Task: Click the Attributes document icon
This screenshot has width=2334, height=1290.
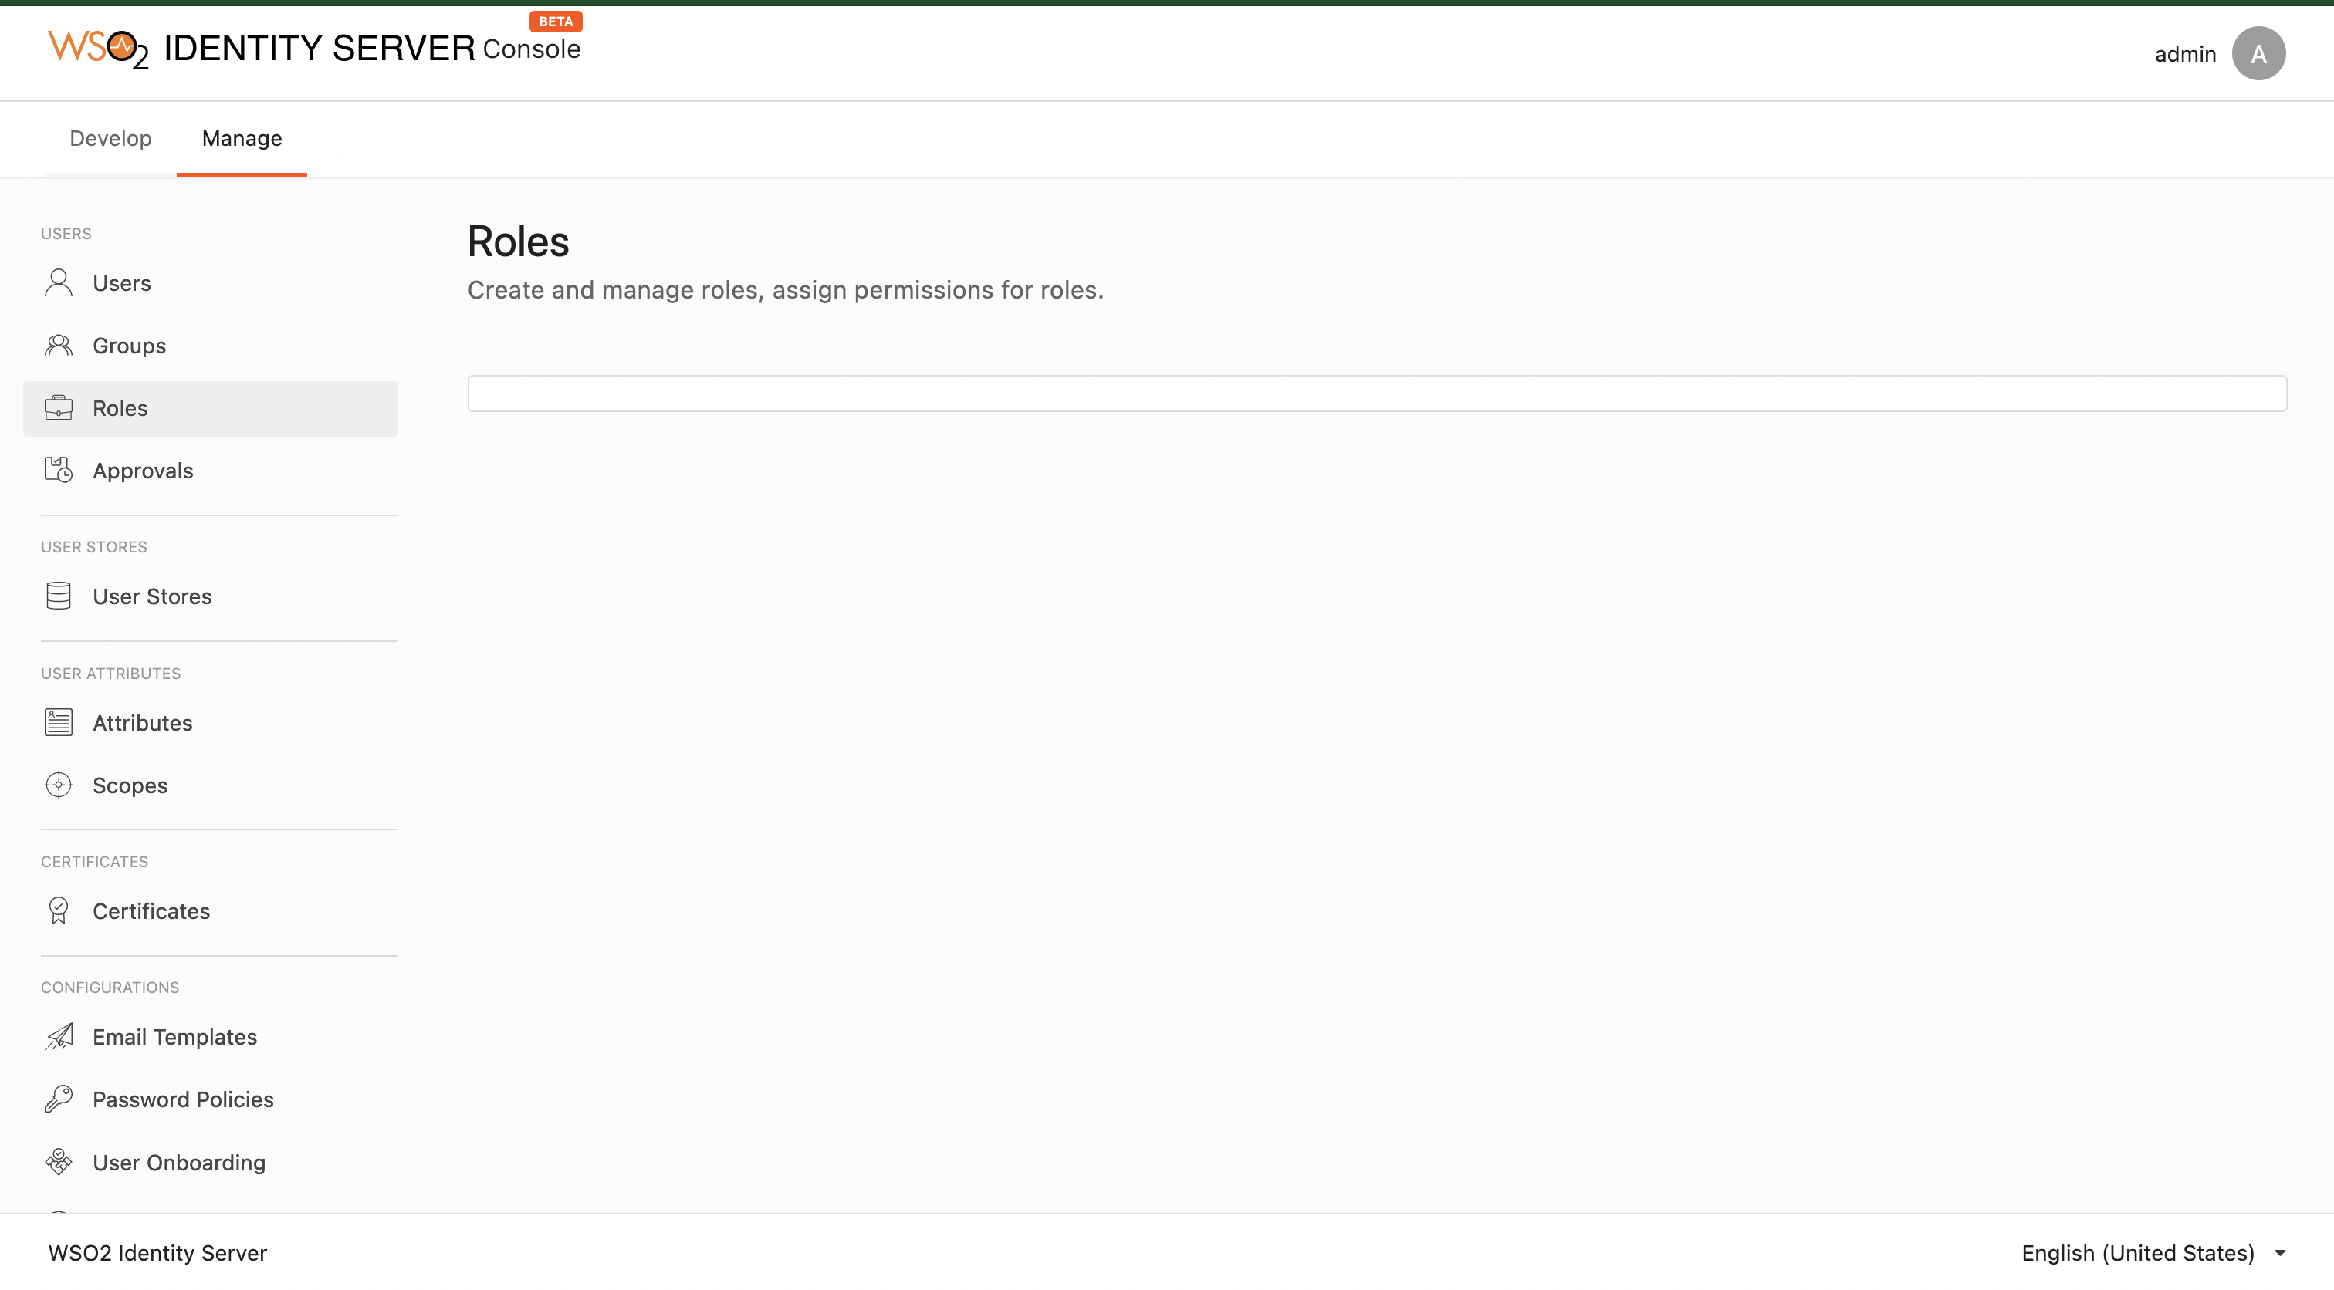Action: 58,722
